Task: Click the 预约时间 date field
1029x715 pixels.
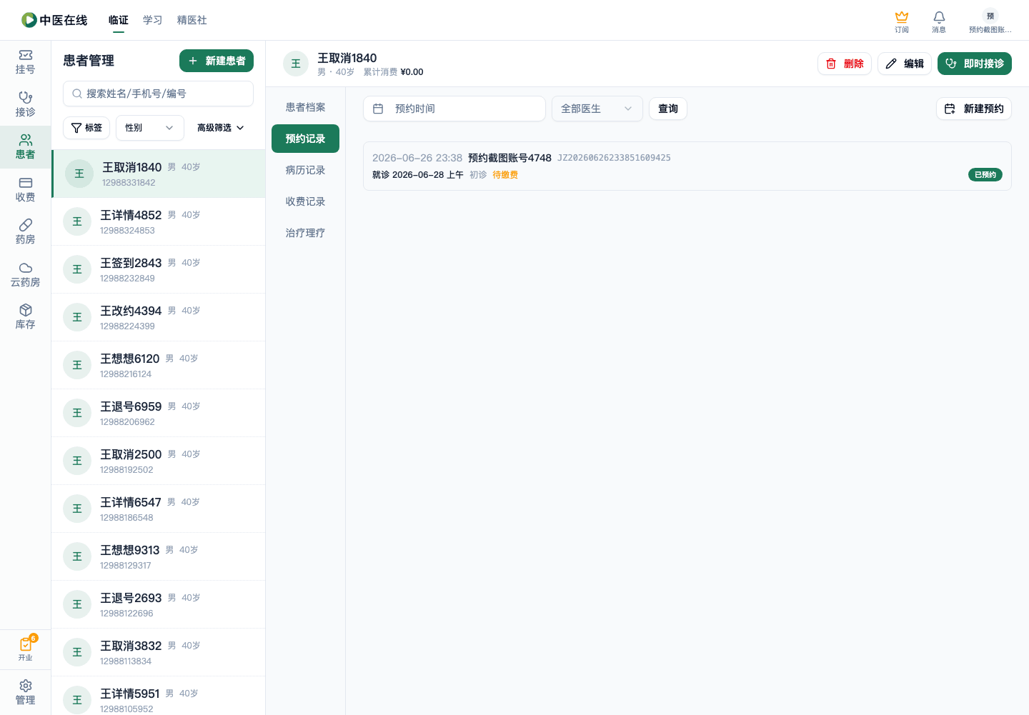Action: pos(454,109)
